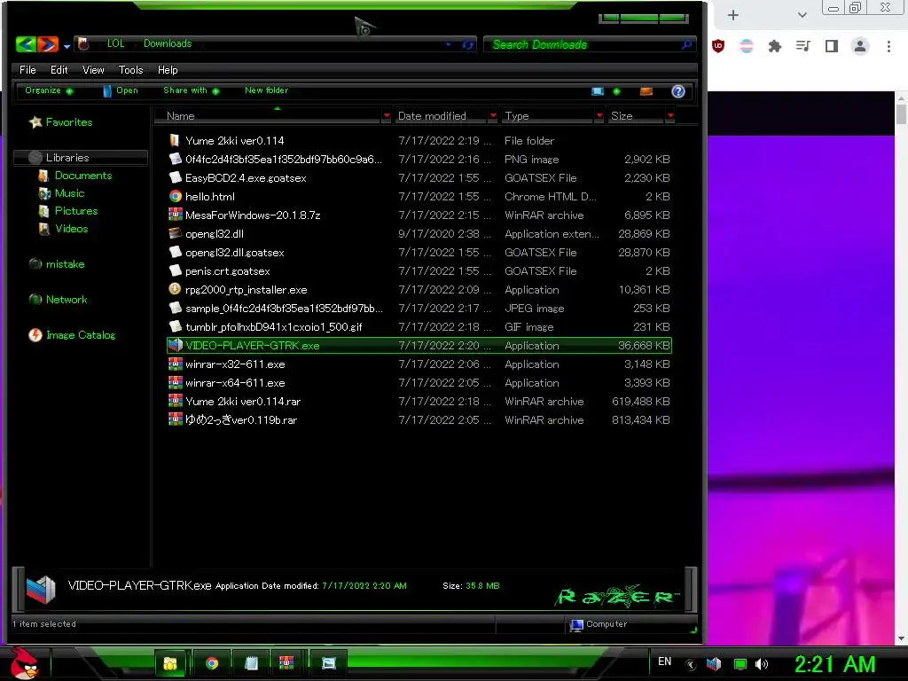Open the Organize dropdown
The width and height of the screenshot is (908, 681).
49,90
